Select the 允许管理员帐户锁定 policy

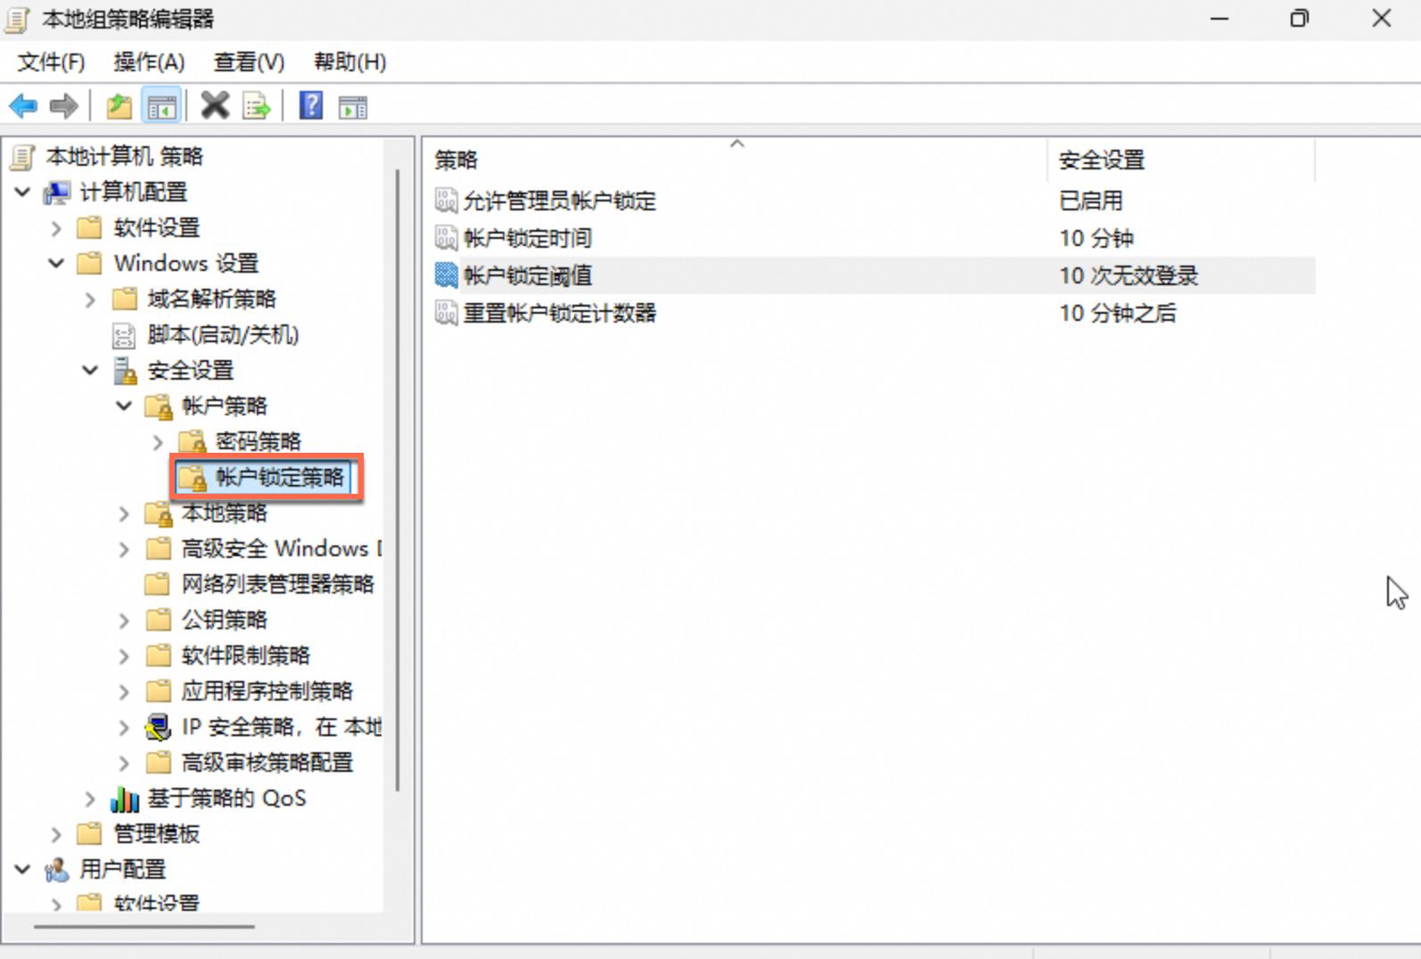point(559,201)
